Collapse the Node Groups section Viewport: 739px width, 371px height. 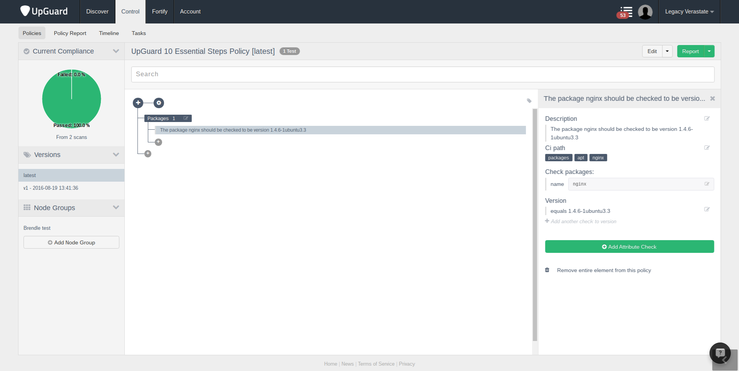click(116, 207)
